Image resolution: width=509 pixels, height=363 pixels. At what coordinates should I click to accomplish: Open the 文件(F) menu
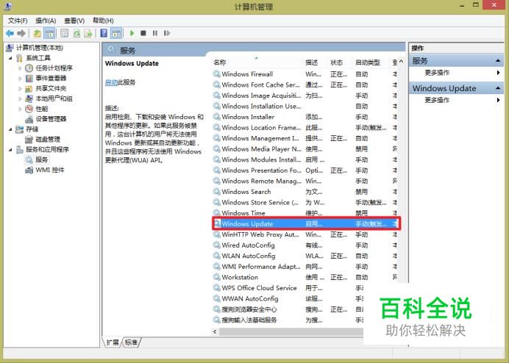pos(18,21)
